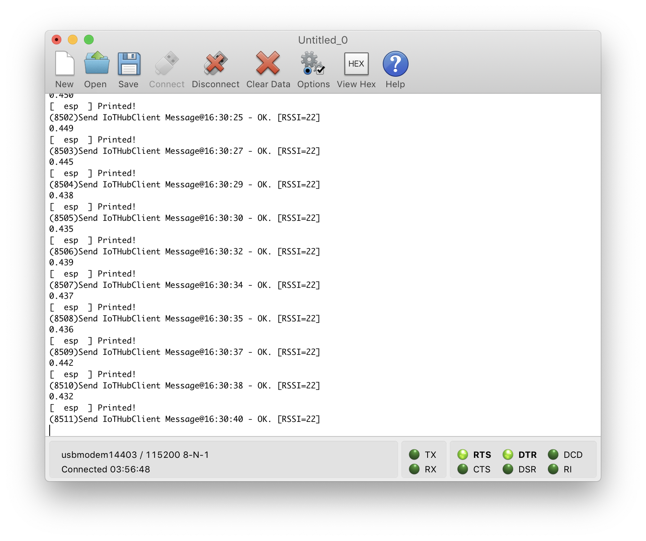Clear Data with the red X icon
Image resolution: width=646 pixels, height=541 pixels.
click(268, 63)
